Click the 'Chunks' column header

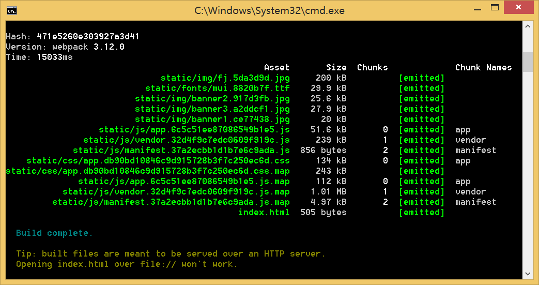pyautogui.click(x=372, y=67)
